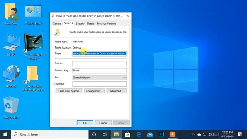The image size is (247, 139).
Task: Select the Shortcut tab
Action: 69,23
